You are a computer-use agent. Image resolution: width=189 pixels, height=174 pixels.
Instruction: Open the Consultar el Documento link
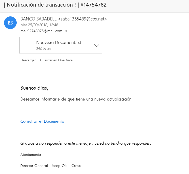42,121
